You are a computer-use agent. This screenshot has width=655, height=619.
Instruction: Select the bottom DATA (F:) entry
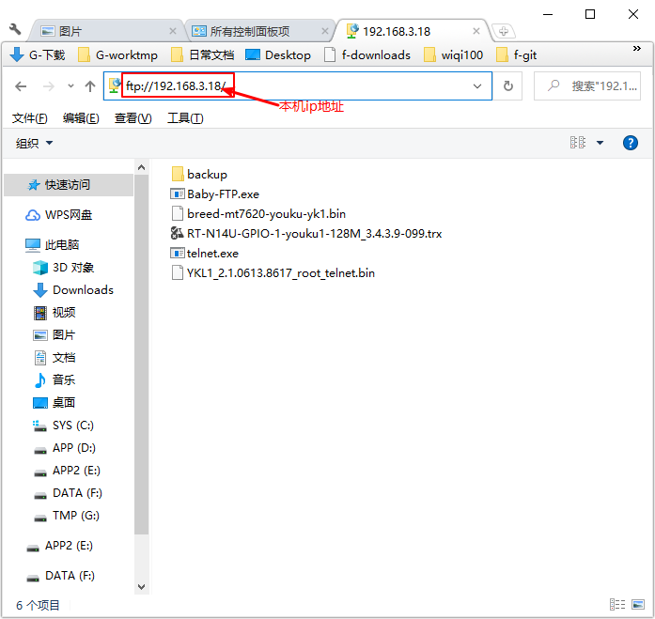click(x=60, y=576)
